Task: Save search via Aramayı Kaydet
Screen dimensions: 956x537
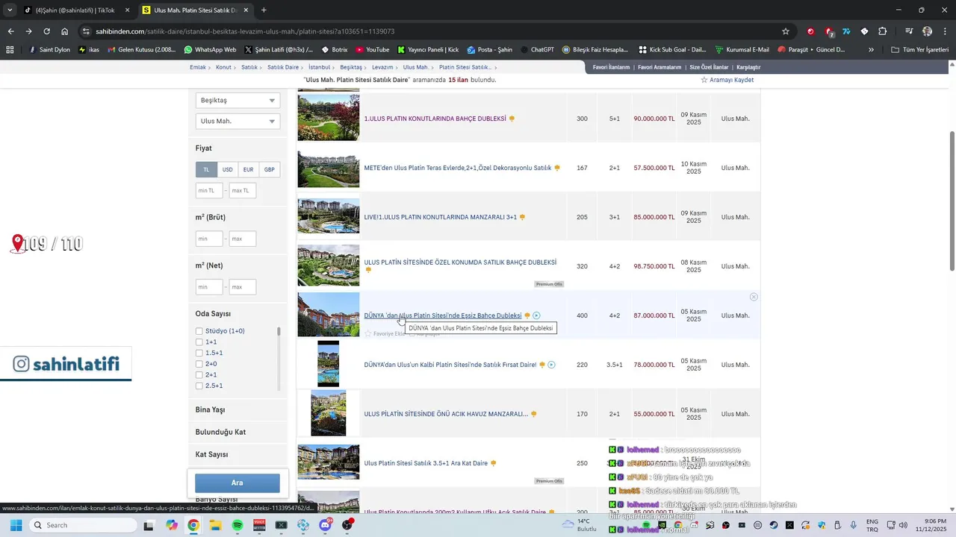Action: click(x=731, y=80)
